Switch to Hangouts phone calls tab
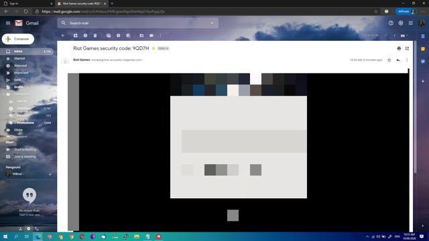 tap(37, 229)
